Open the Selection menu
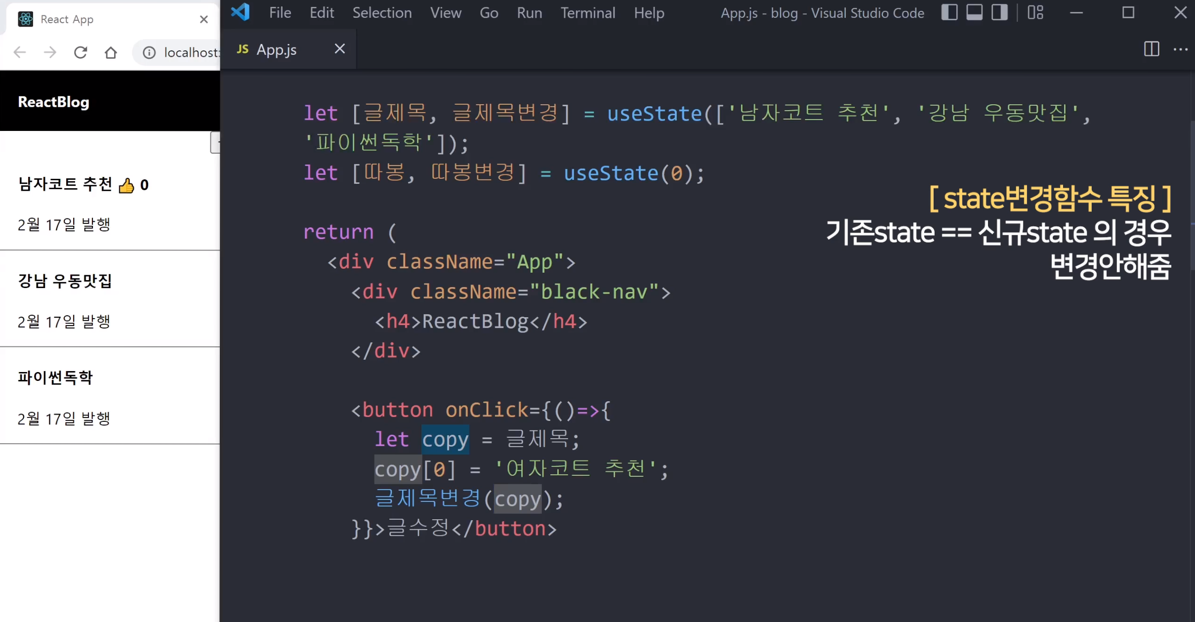This screenshot has height=622, width=1195. point(382,13)
